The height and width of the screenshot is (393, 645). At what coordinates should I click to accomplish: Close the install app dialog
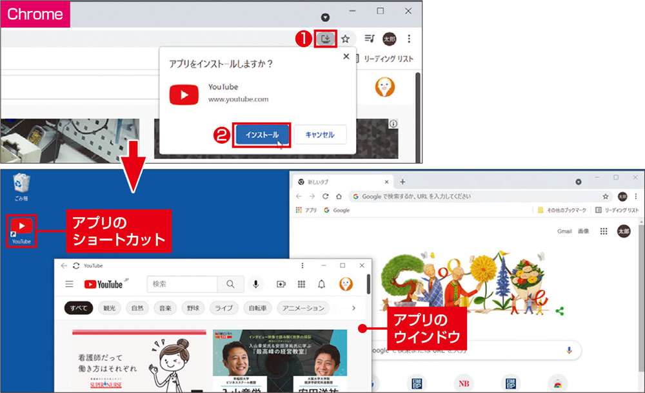pyautogui.click(x=346, y=56)
